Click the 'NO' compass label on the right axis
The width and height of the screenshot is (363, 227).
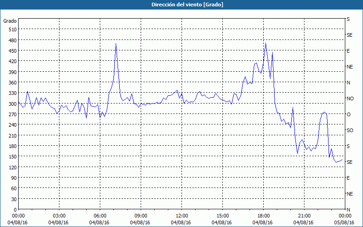(x=350, y=99)
